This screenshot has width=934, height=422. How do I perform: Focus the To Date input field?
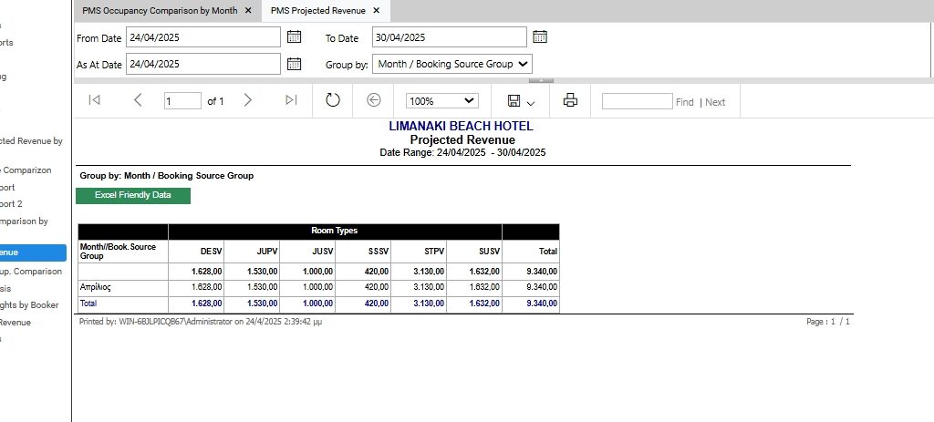(x=450, y=36)
